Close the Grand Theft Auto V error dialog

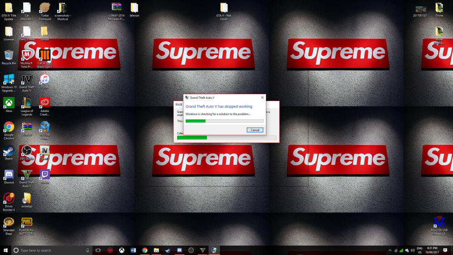[262, 98]
